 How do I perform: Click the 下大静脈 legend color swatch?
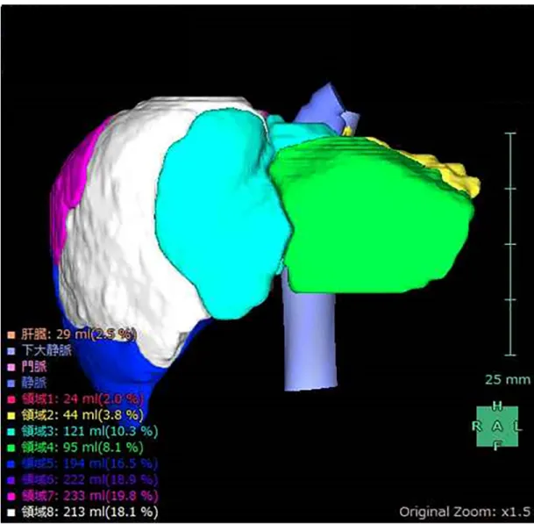(11, 351)
